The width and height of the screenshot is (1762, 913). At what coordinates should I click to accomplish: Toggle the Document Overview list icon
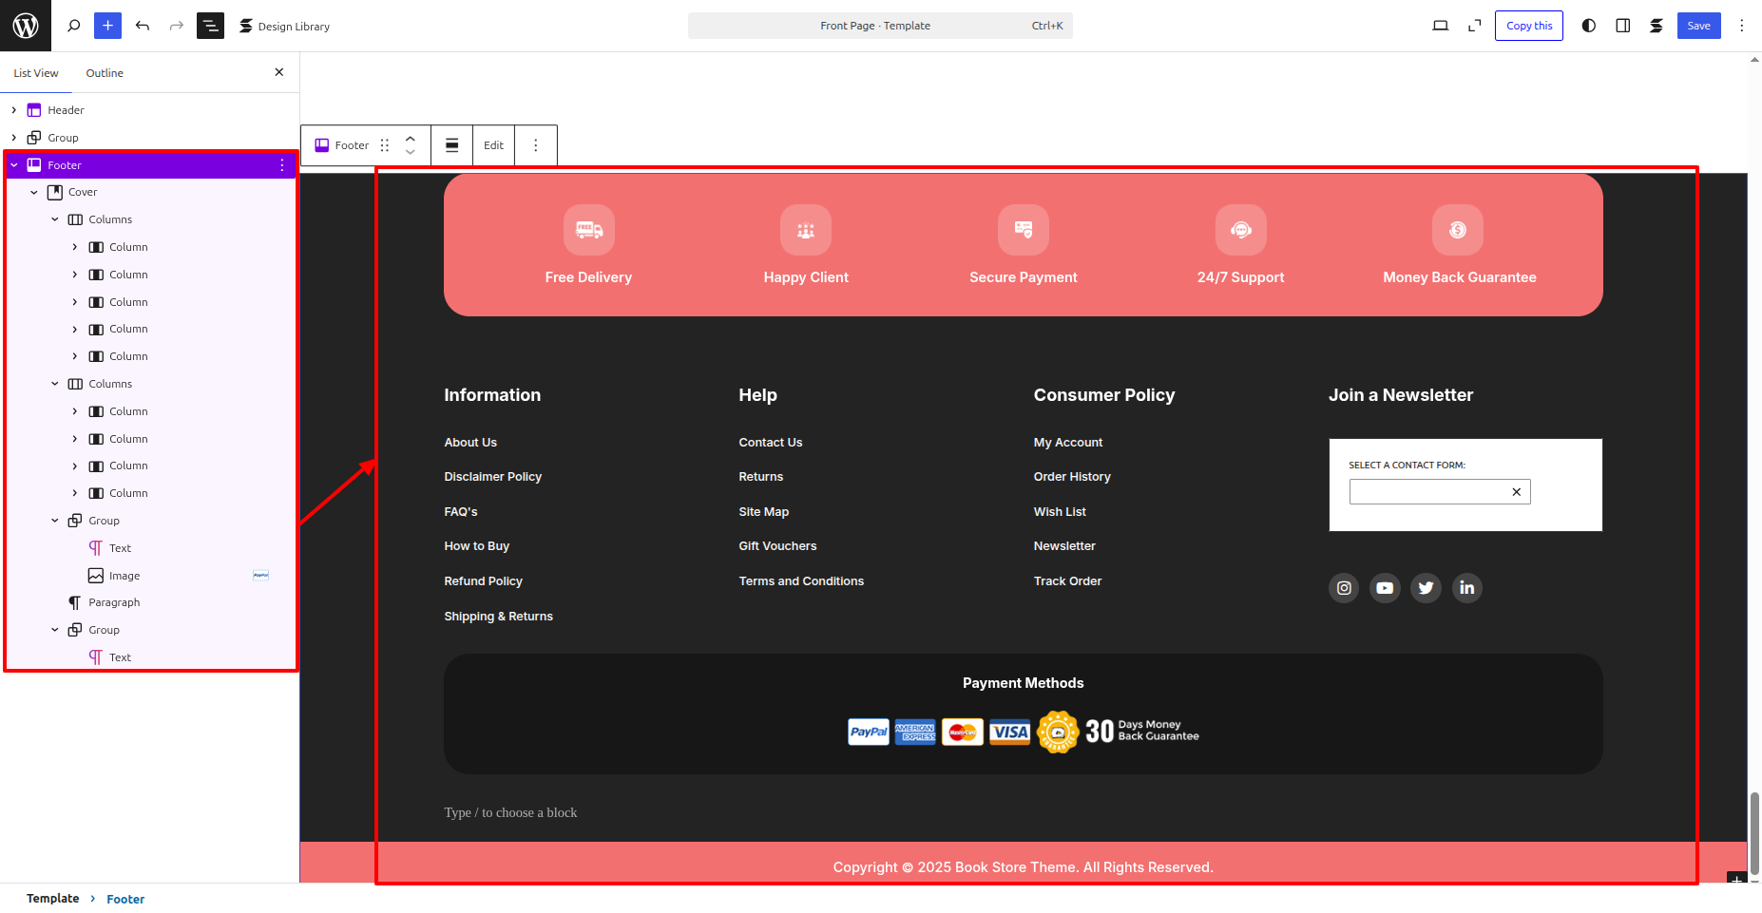click(x=210, y=26)
